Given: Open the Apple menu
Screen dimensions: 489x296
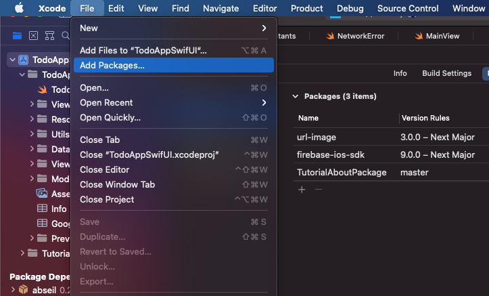Looking at the screenshot, I should coord(20,8).
